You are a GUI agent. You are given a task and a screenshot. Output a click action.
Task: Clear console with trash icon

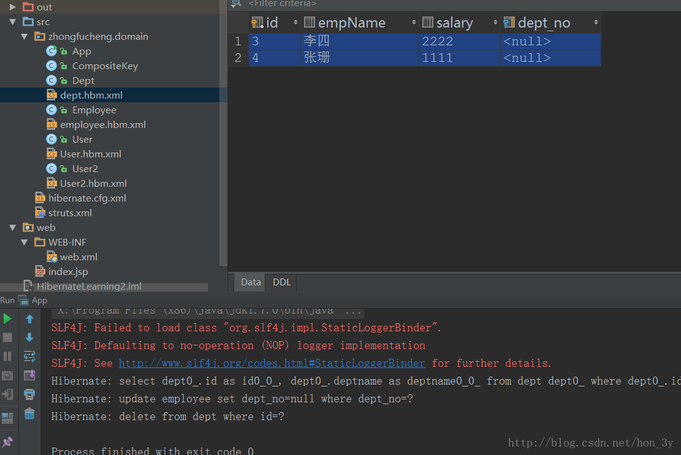29,414
